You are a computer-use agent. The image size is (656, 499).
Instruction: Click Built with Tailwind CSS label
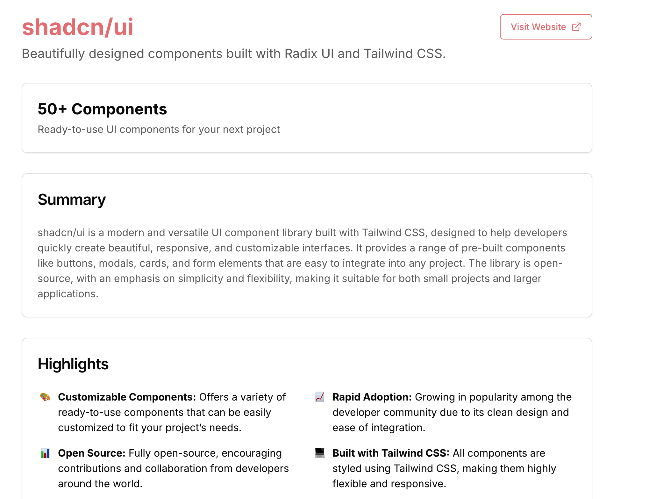click(391, 453)
